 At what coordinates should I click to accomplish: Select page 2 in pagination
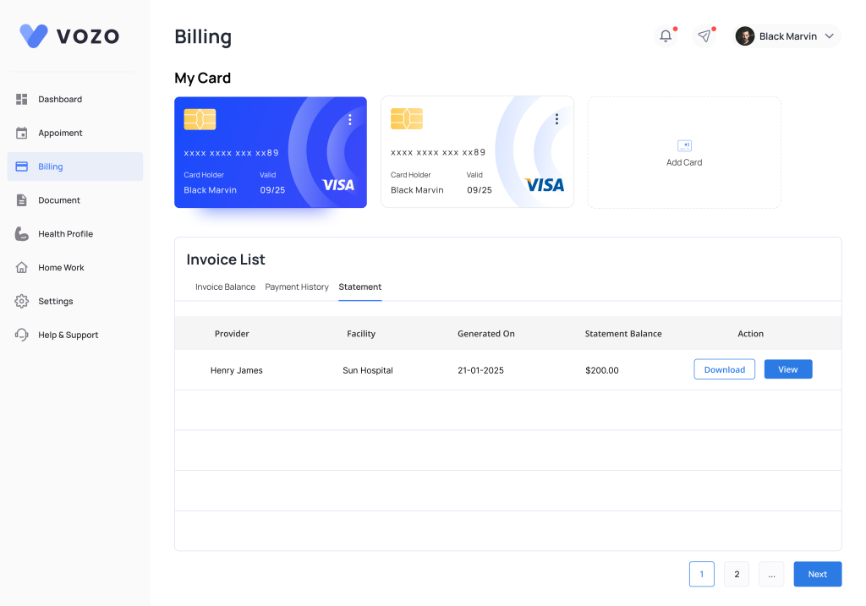tap(736, 575)
